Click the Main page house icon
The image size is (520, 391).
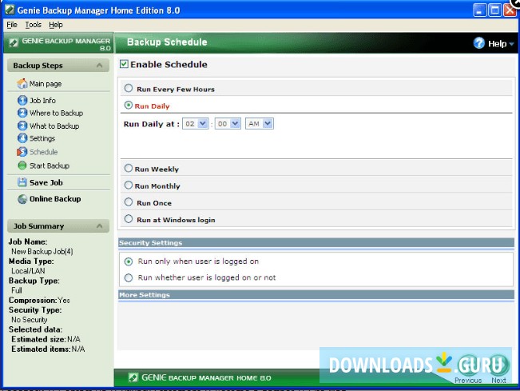pyautogui.click(x=22, y=83)
